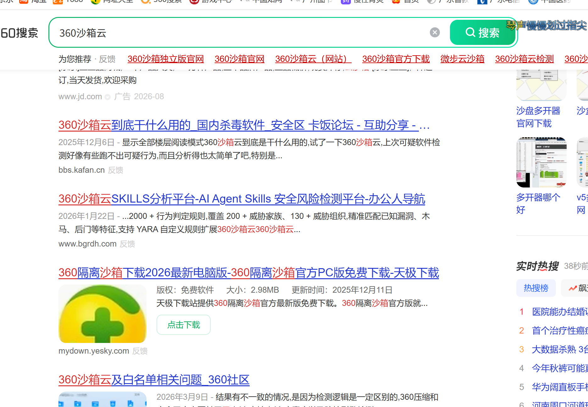Open 360沙箱云SKILLS分析平台 result title
The image size is (588, 407).
242,199
